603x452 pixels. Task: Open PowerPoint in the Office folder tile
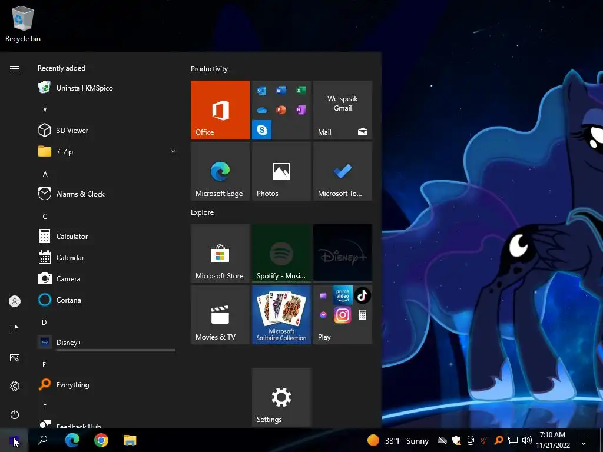coord(281,110)
